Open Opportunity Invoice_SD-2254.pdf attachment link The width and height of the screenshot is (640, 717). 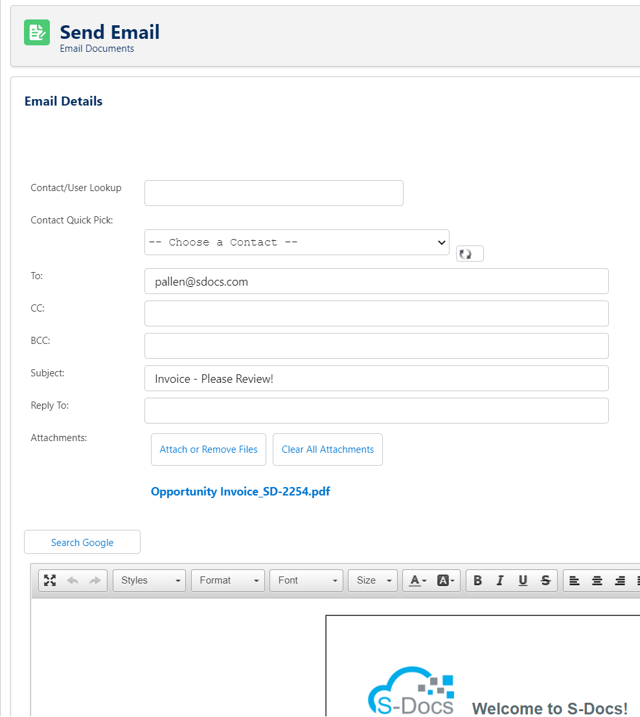(240, 492)
